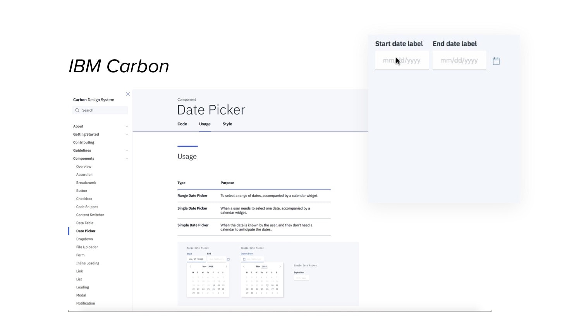
Task: Open the Components Overview page
Action: [84, 167]
